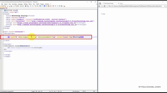Screen dimensions: 167x93
Task: Click Run macro multiple times icon
Action: click(x=59, y=6)
